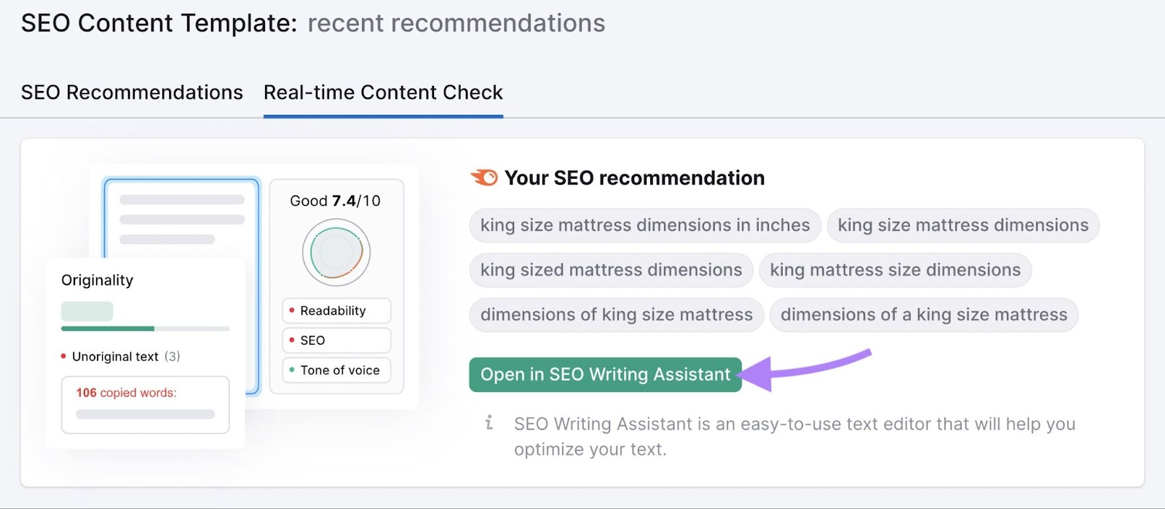Click the 106 copied words box
The height and width of the screenshot is (509, 1165).
point(145,404)
